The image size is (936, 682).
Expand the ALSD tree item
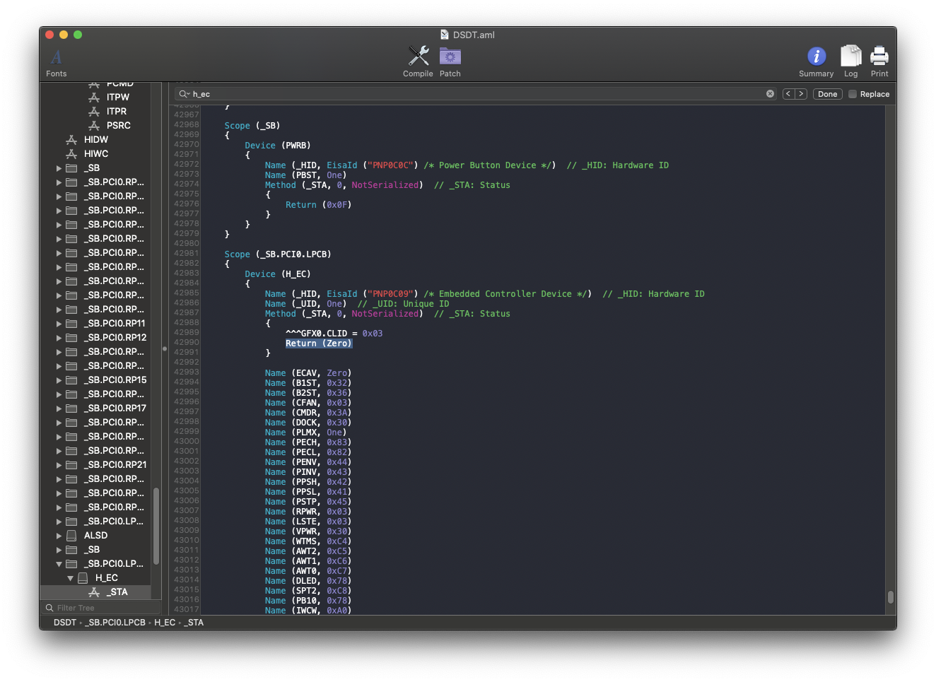click(x=59, y=536)
